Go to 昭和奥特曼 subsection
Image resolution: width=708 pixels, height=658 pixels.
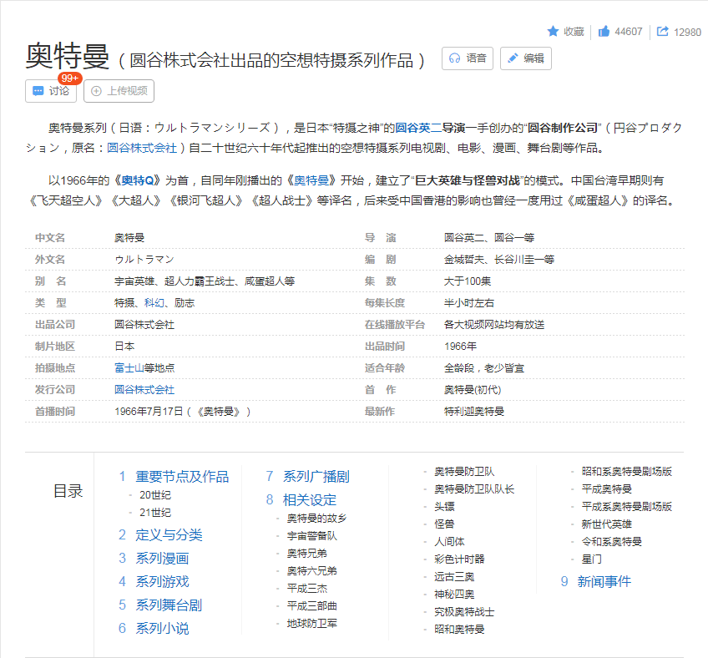(459, 629)
